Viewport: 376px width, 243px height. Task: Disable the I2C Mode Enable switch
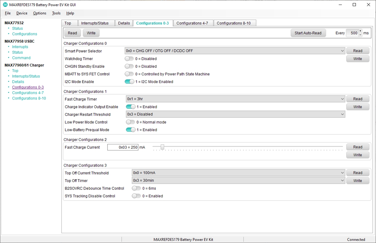click(x=129, y=82)
